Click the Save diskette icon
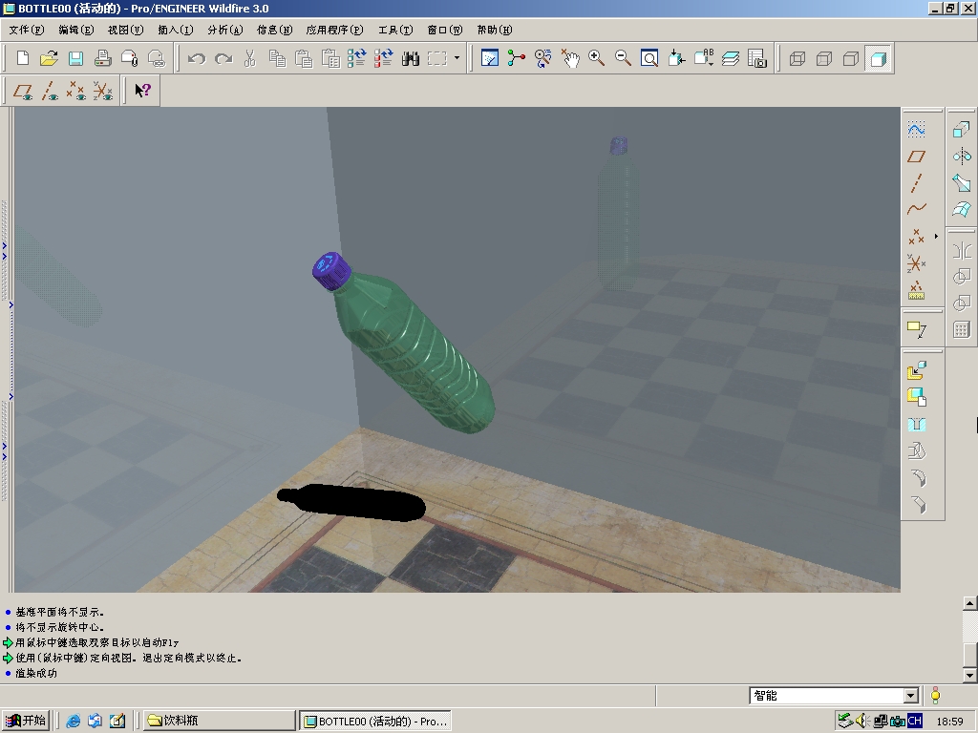 coord(75,59)
